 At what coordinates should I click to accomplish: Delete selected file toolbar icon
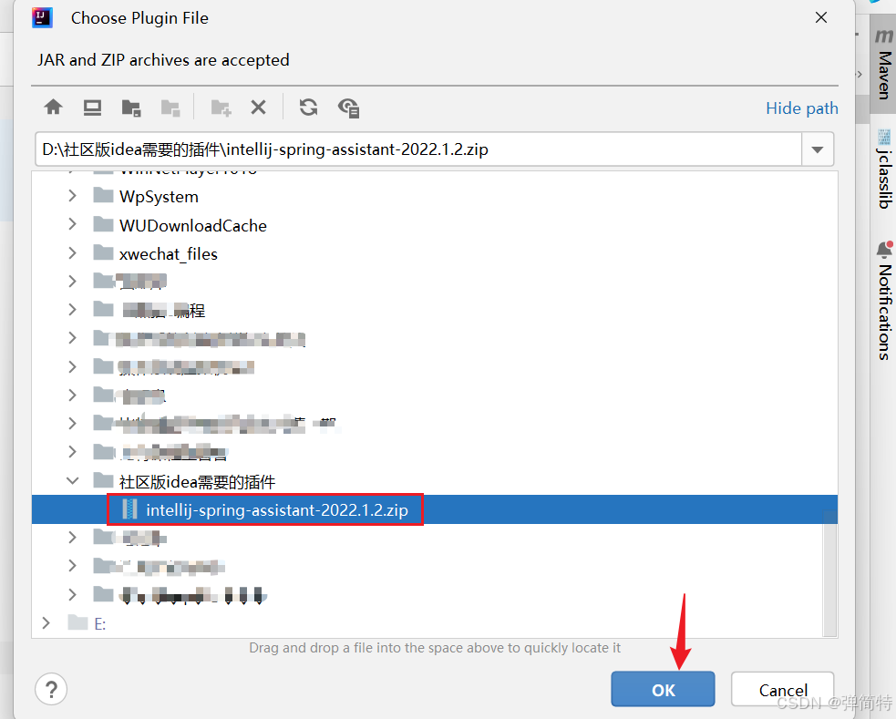258,108
